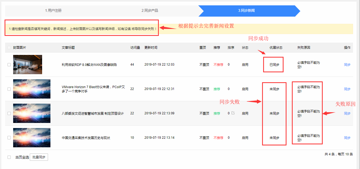The image size is (360, 169).
Task: Open cover thumbnail of 中国交通采集 article
Action: [x=32, y=138]
